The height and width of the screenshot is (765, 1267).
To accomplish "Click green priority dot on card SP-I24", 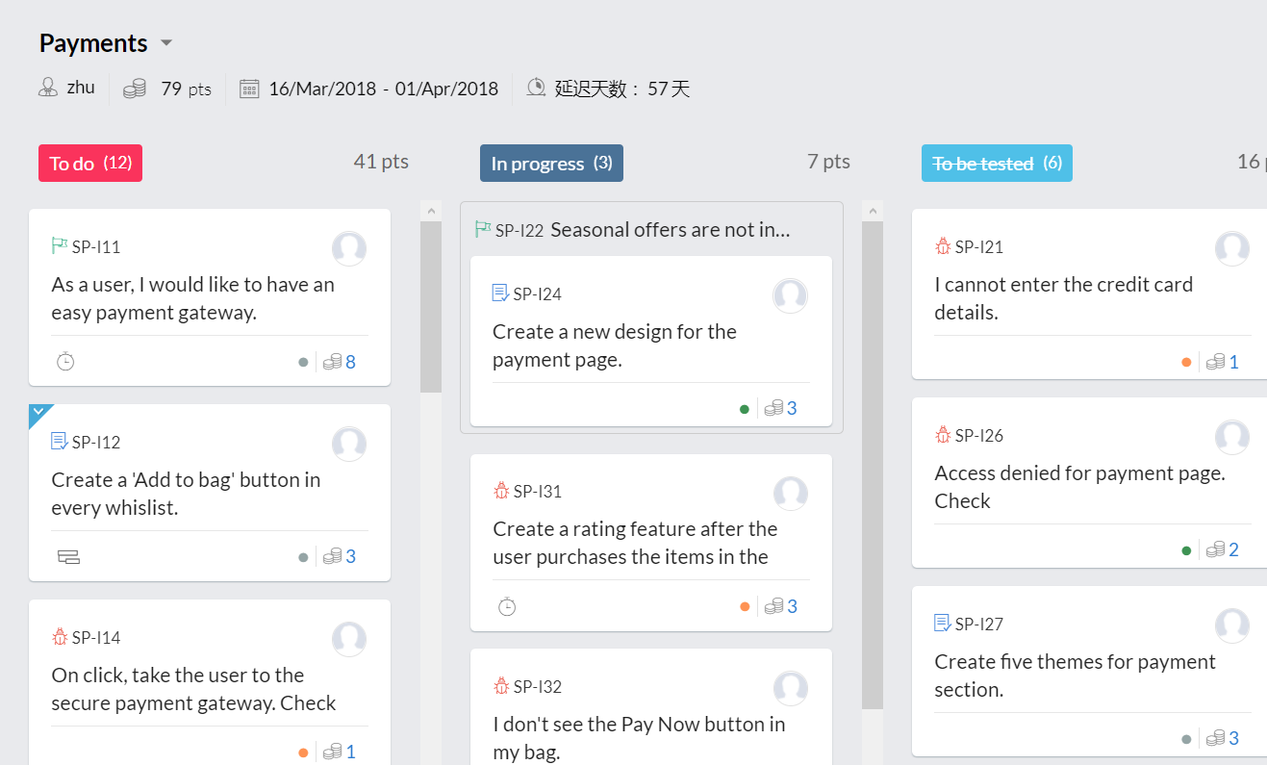I will click(744, 409).
